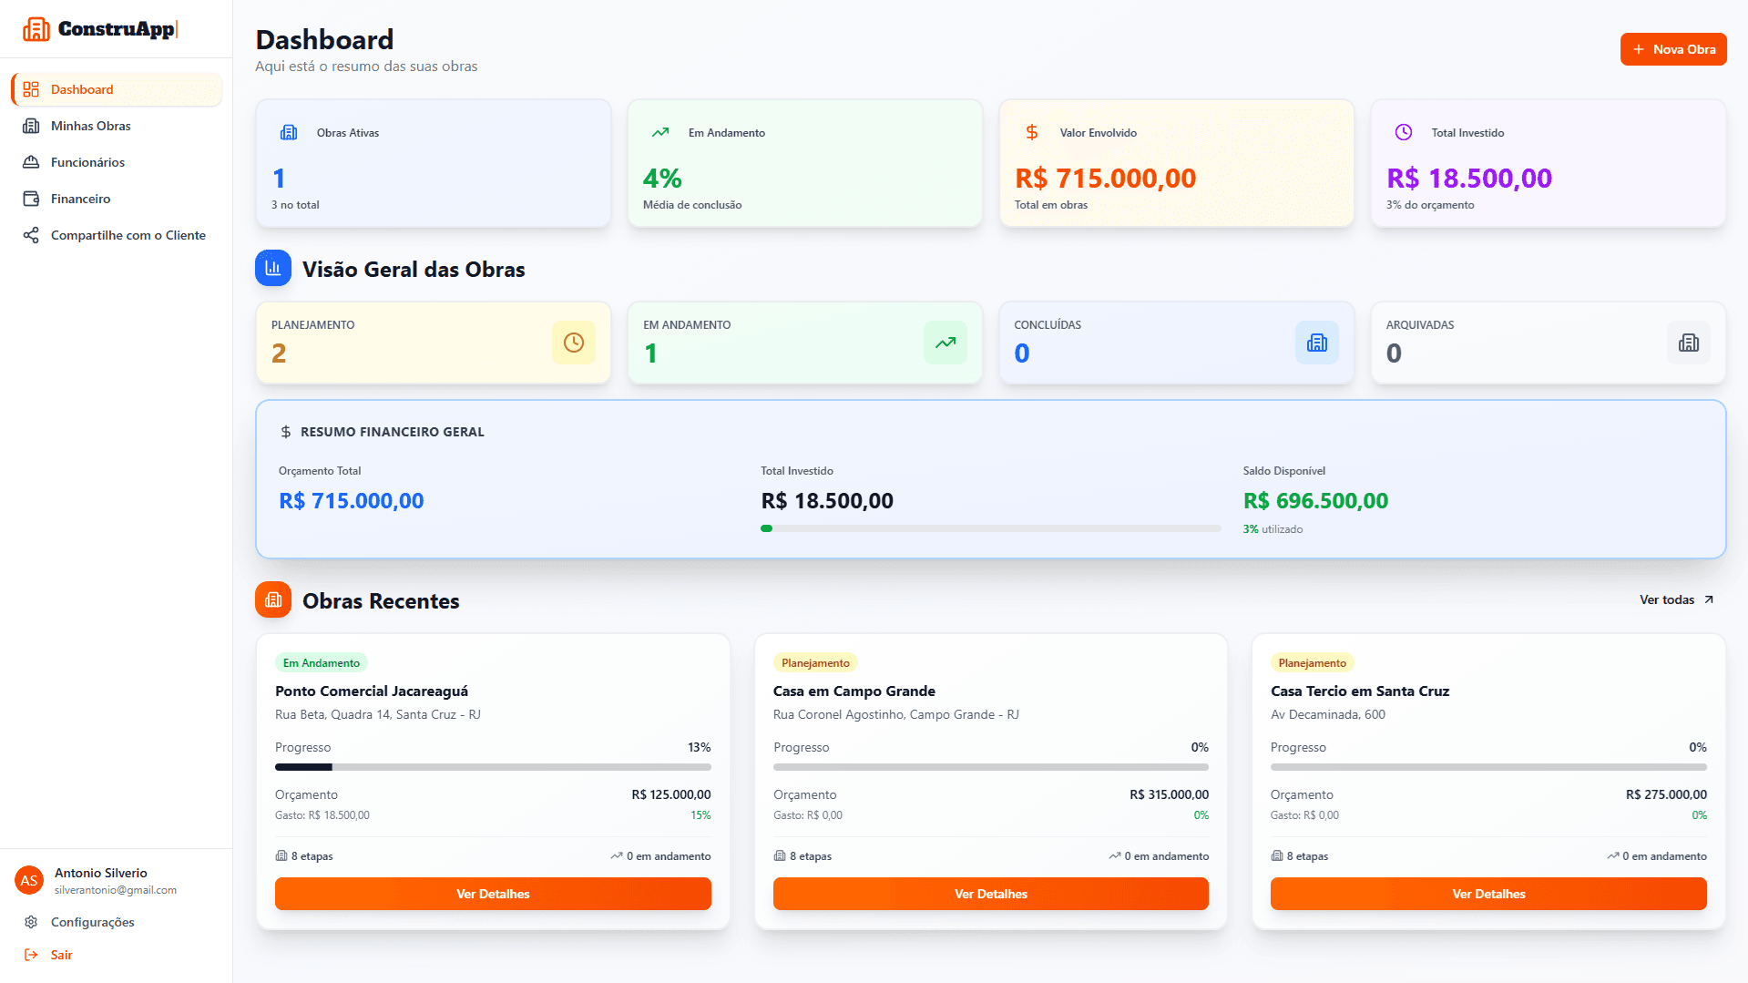Click the Antonio Silverio profile avatar

(x=29, y=880)
